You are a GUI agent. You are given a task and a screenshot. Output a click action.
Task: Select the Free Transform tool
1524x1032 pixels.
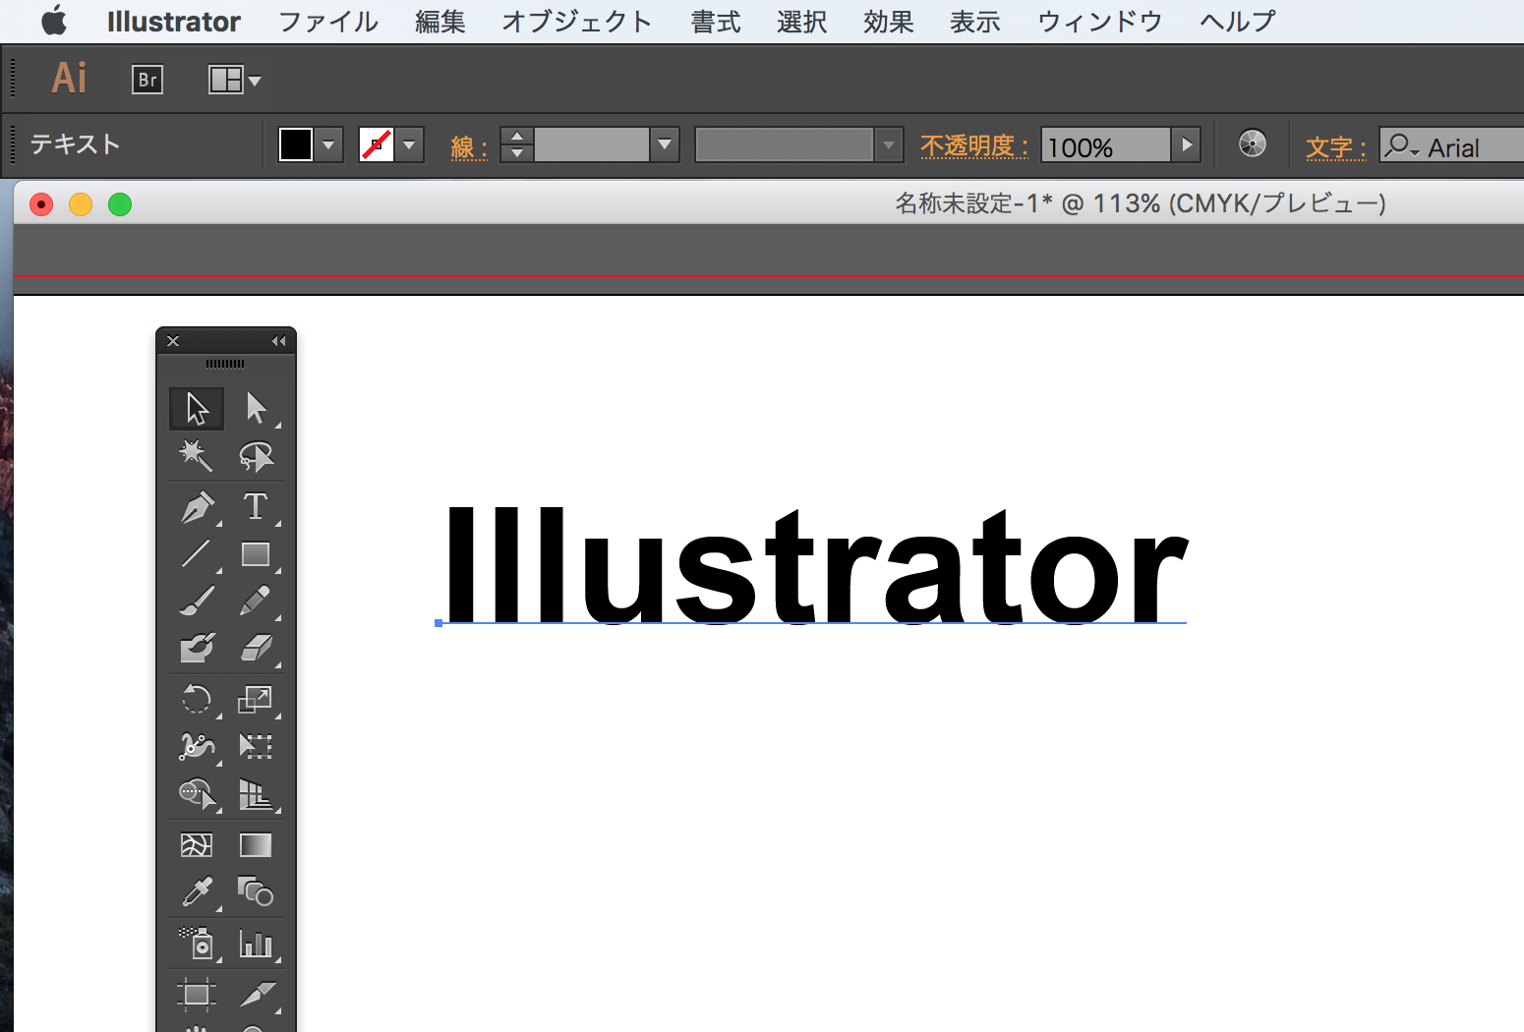tap(256, 747)
